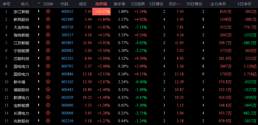Screen dimensions: 258x125
Task: Open 3-minute play icon for 新中港
Action: [48, 81]
